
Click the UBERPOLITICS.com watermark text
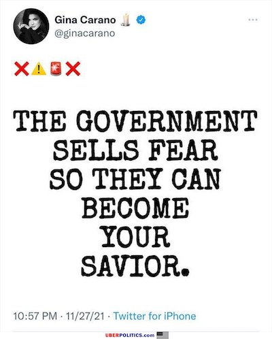tap(130, 335)
